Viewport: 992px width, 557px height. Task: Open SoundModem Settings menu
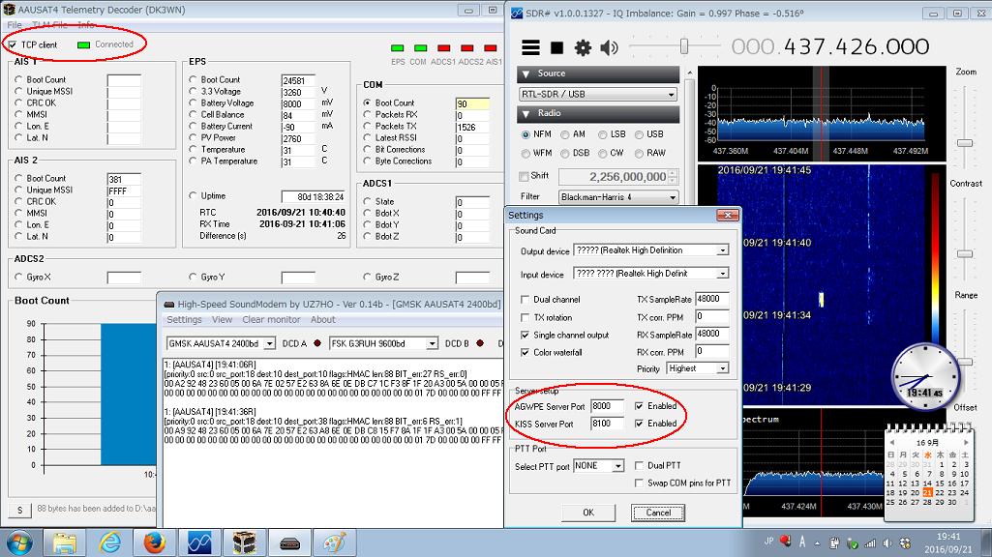pyautogui.click(x=184, y=320)
